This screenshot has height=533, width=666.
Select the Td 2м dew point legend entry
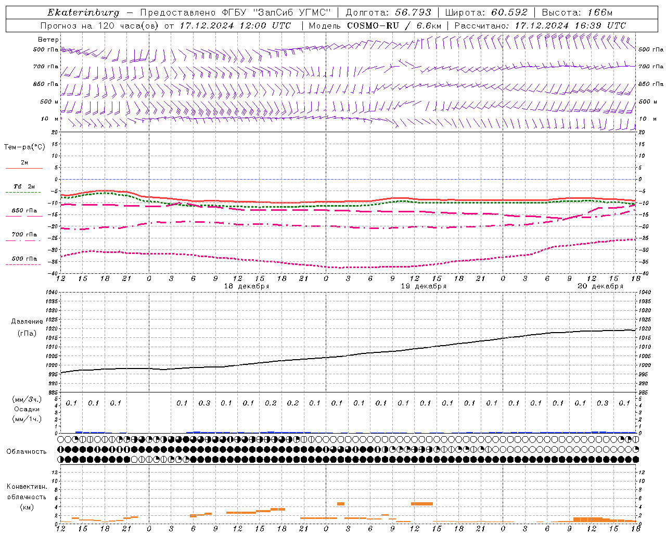[x=24, y=186]
